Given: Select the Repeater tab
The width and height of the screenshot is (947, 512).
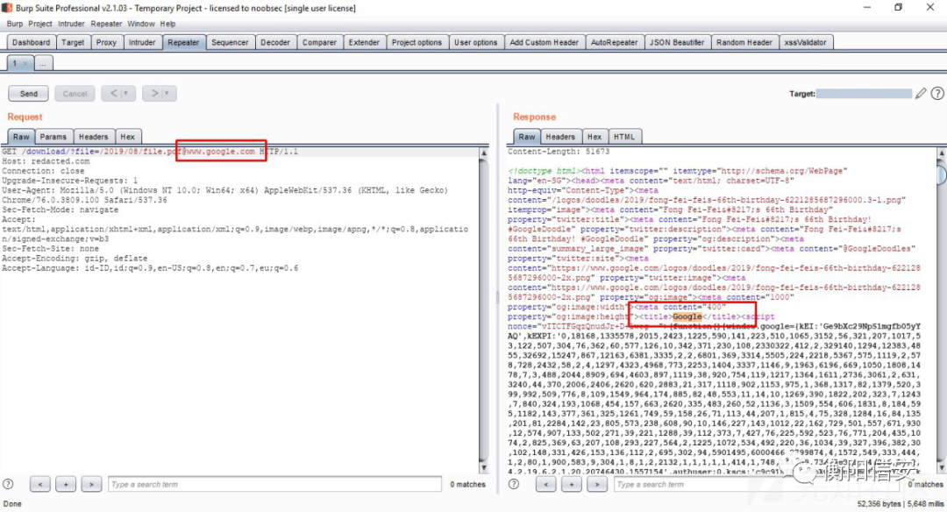Looking at the screenshot, I should [183, 42].
